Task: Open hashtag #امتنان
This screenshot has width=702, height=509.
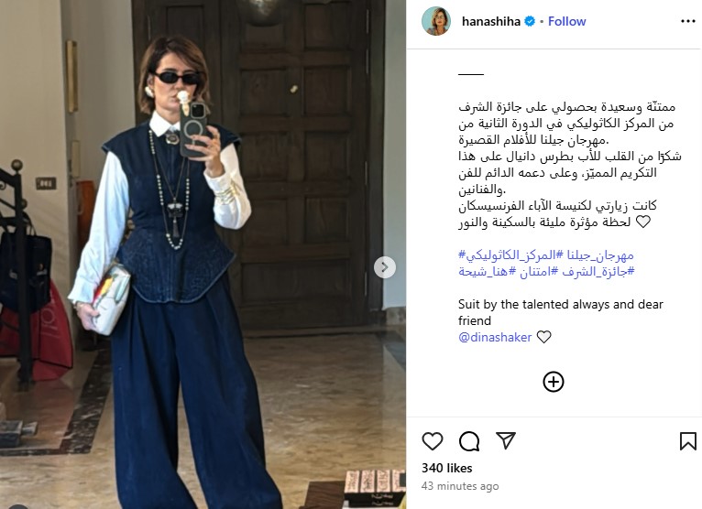Action: (x=535, y=271)
